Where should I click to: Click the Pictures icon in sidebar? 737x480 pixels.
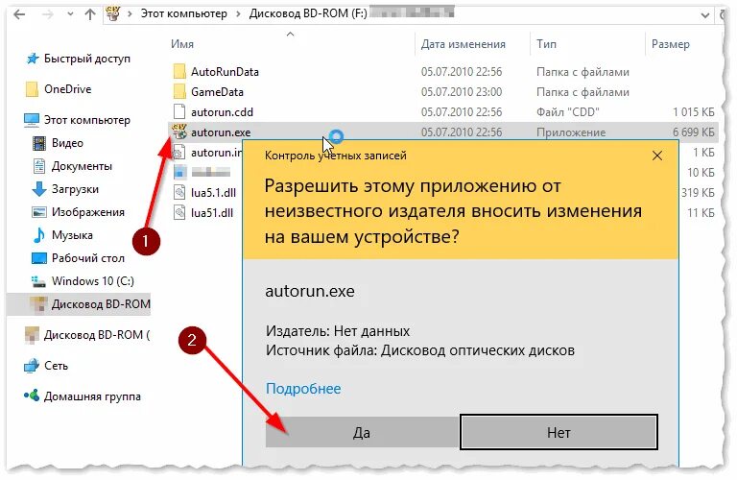tap(39, 212)
